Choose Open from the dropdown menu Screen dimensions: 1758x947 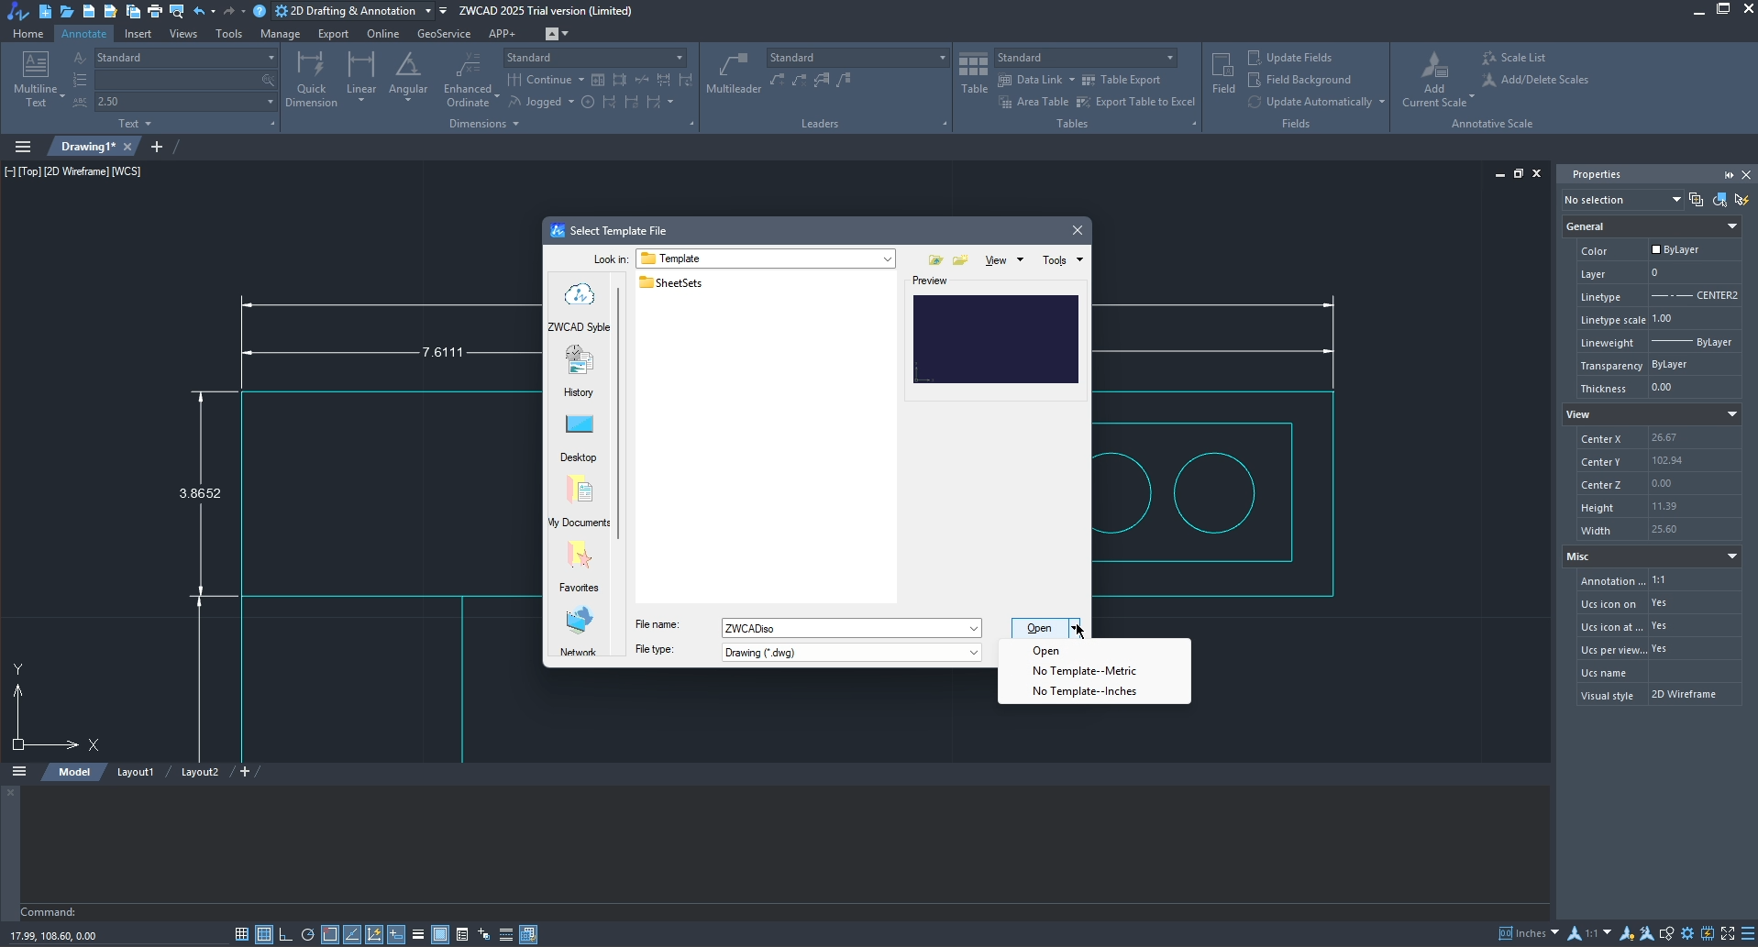pos(1045,651)
